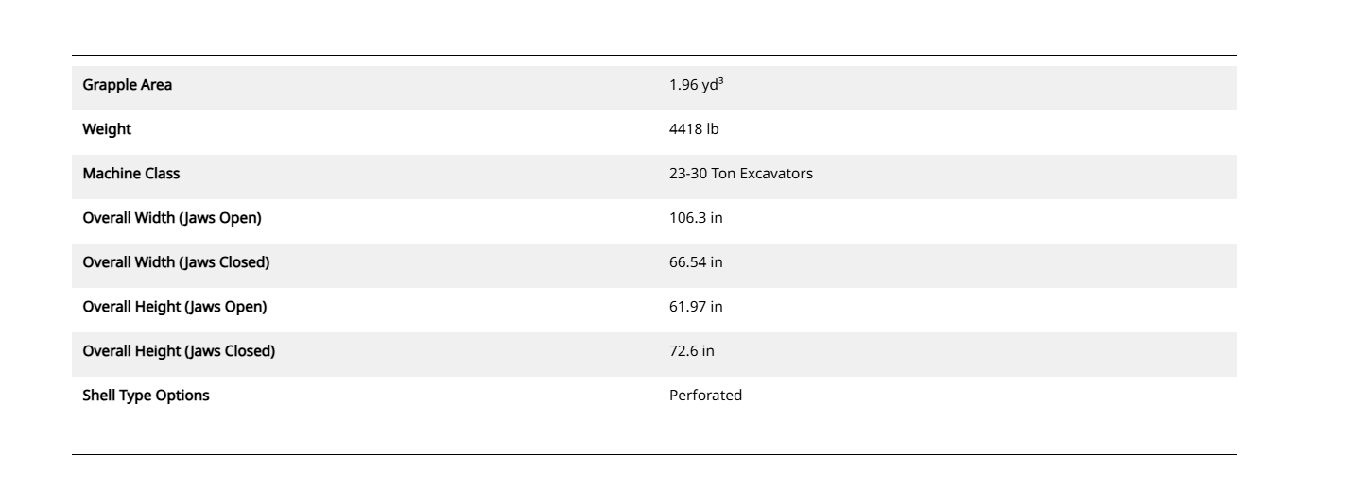Image resolution: width=1349 pixels, height=489 pixels.
Task: Click the top horizontal divider line
Action: click(653, 55)
